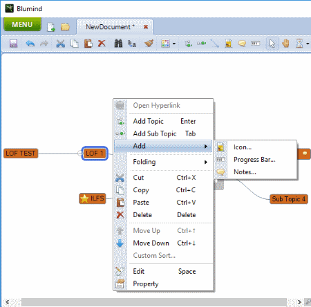Expand the color theme dropdown arrow
This screenshot has height=307, width=311.
(174, 44)
